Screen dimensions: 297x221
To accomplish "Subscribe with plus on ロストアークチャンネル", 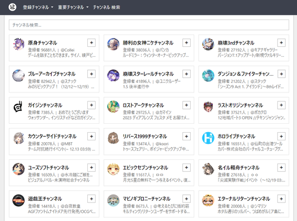I will pos(187,105).
